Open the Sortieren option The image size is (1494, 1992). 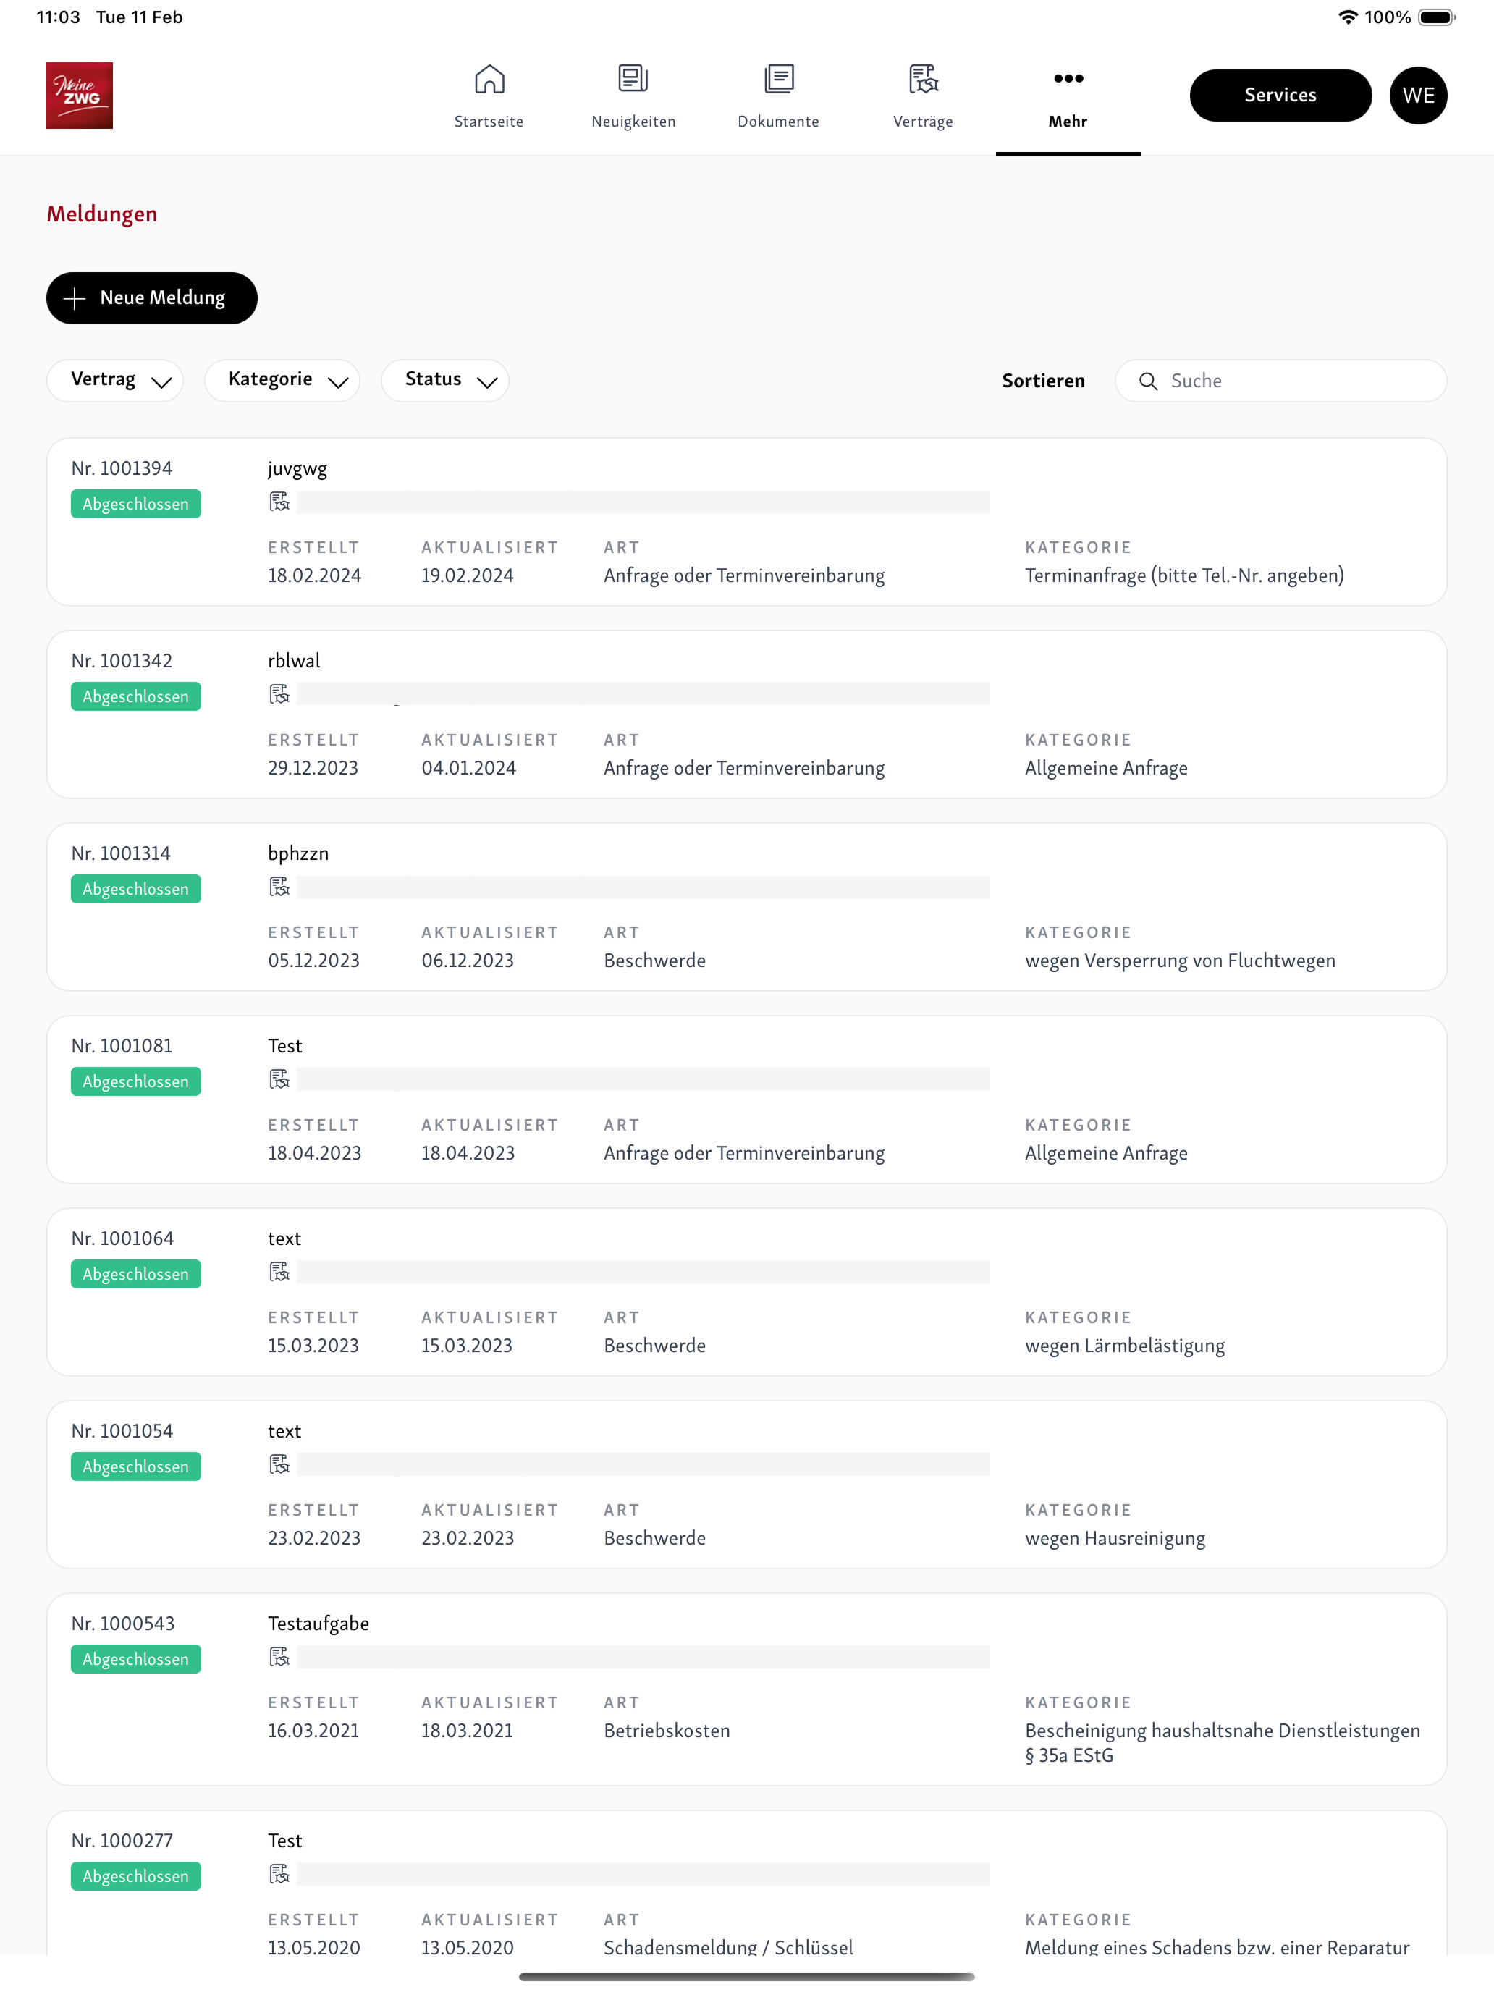pos(1043,381)
